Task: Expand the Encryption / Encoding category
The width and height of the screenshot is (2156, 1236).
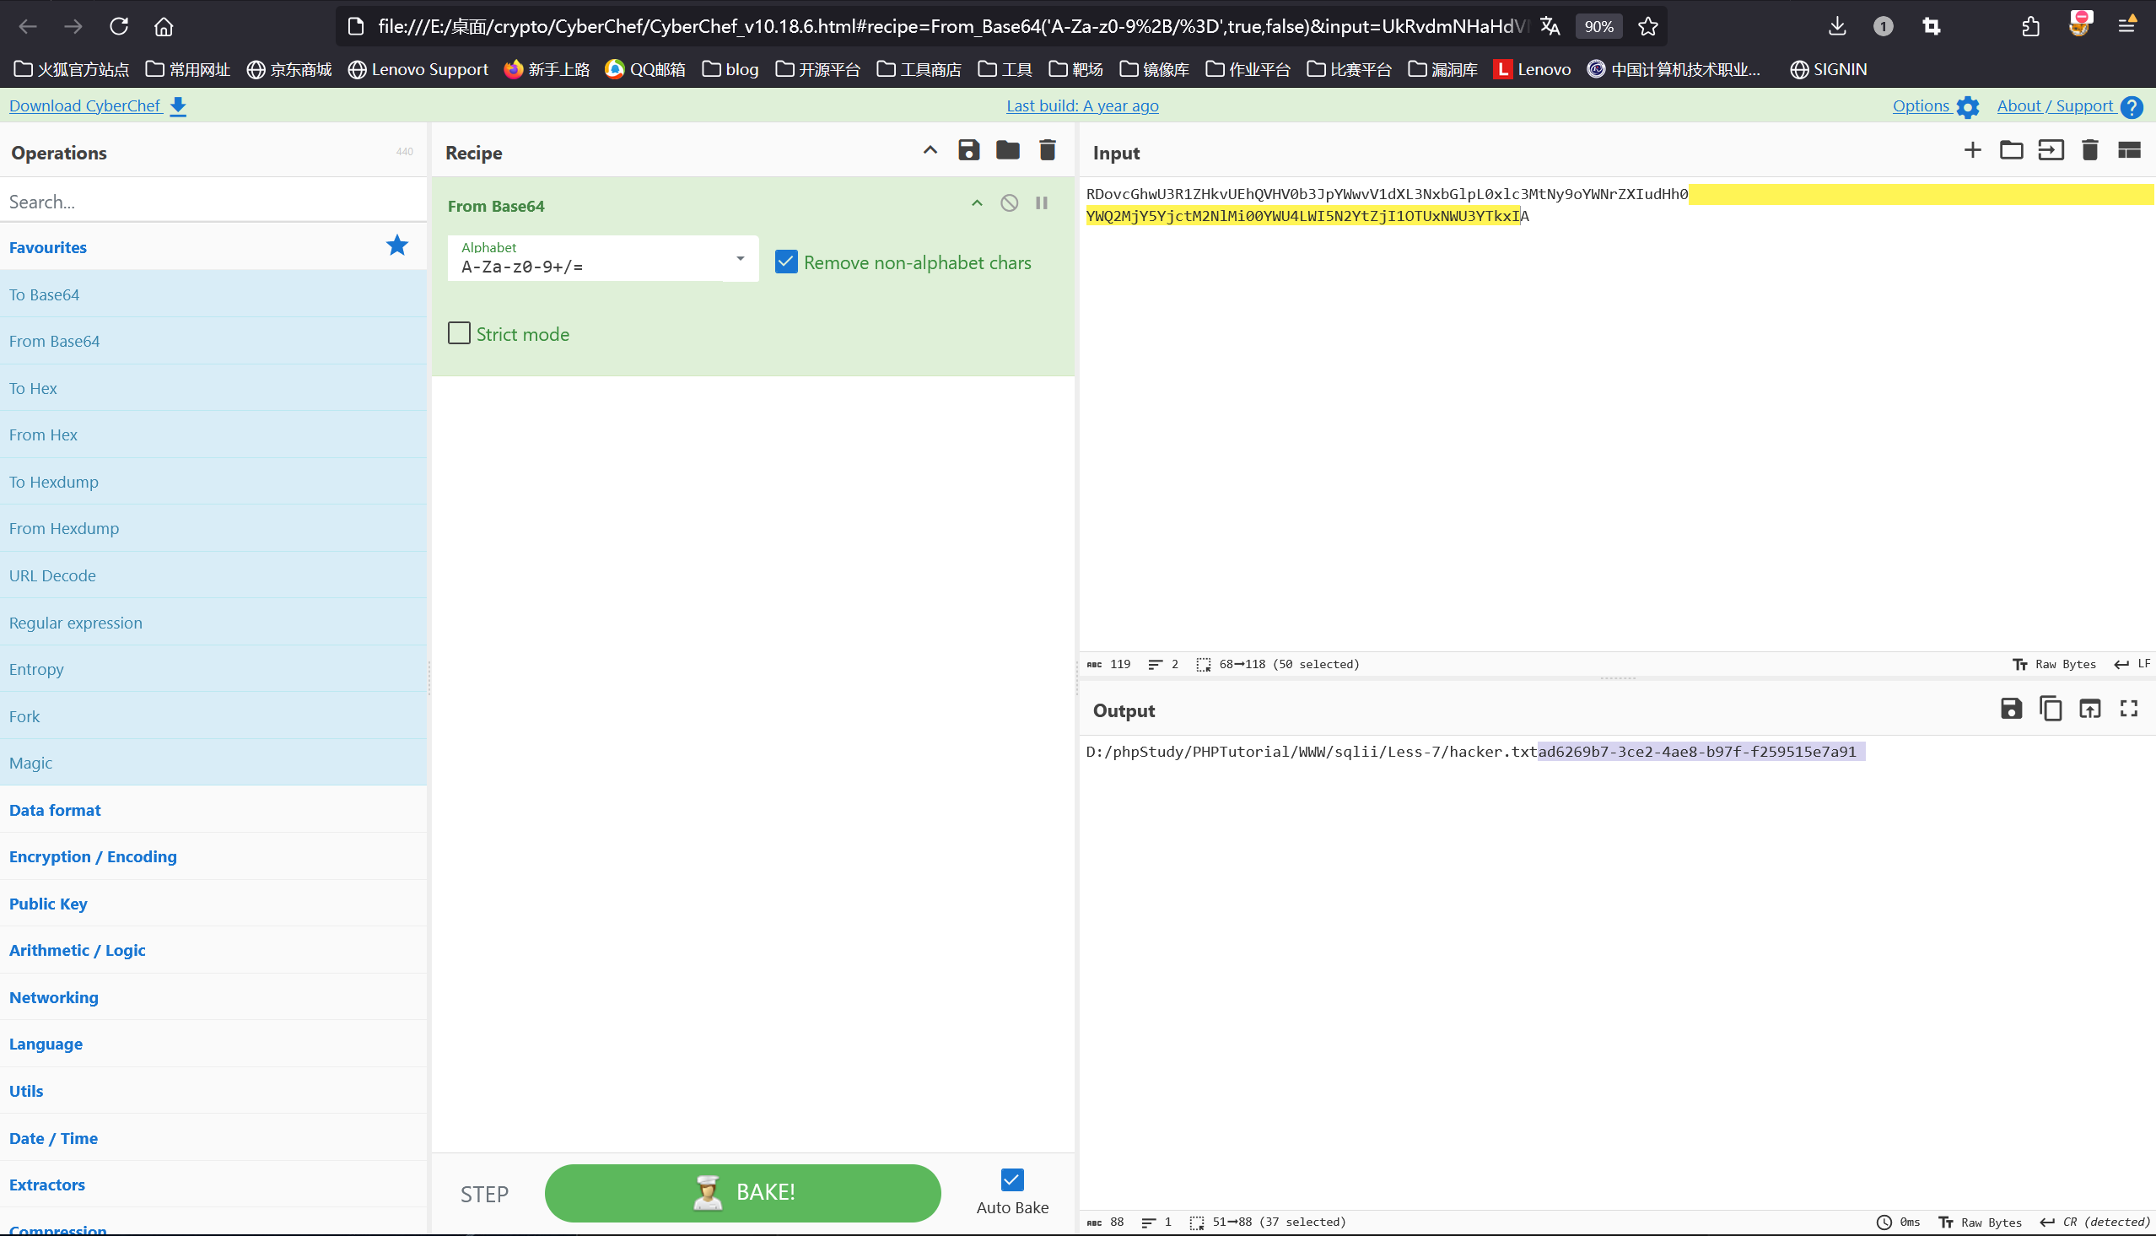Action: [94, 856]
